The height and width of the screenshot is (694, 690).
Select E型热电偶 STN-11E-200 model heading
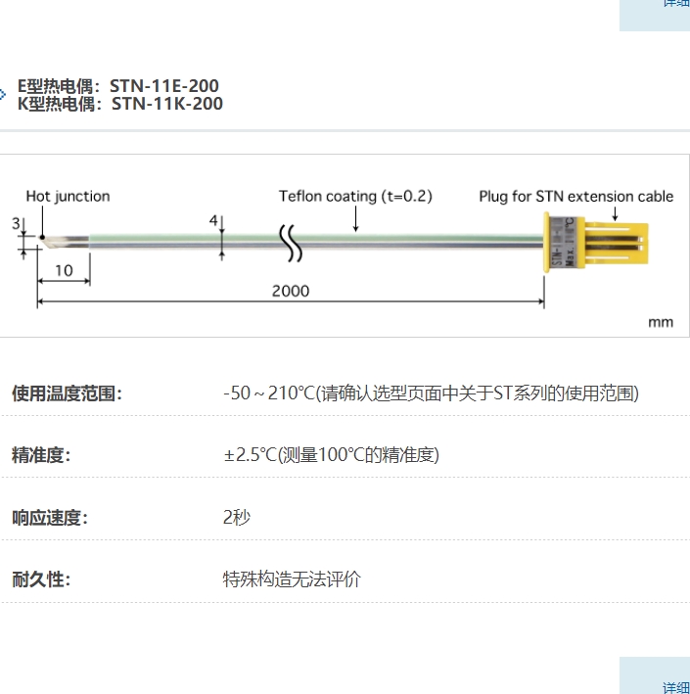[x=118, y=85]
